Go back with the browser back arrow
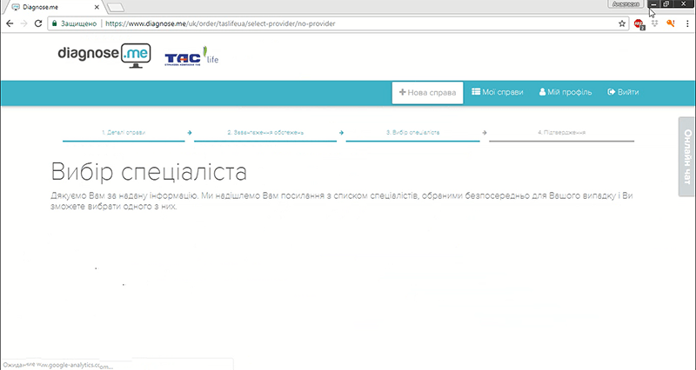The width and height of the screenshot is (696, 370). [x=10, y=23]
